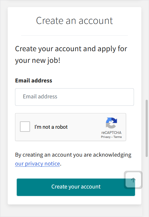149x217 pixels.
Task: Click the bold Email address label
Action: [x=33, y=81]
